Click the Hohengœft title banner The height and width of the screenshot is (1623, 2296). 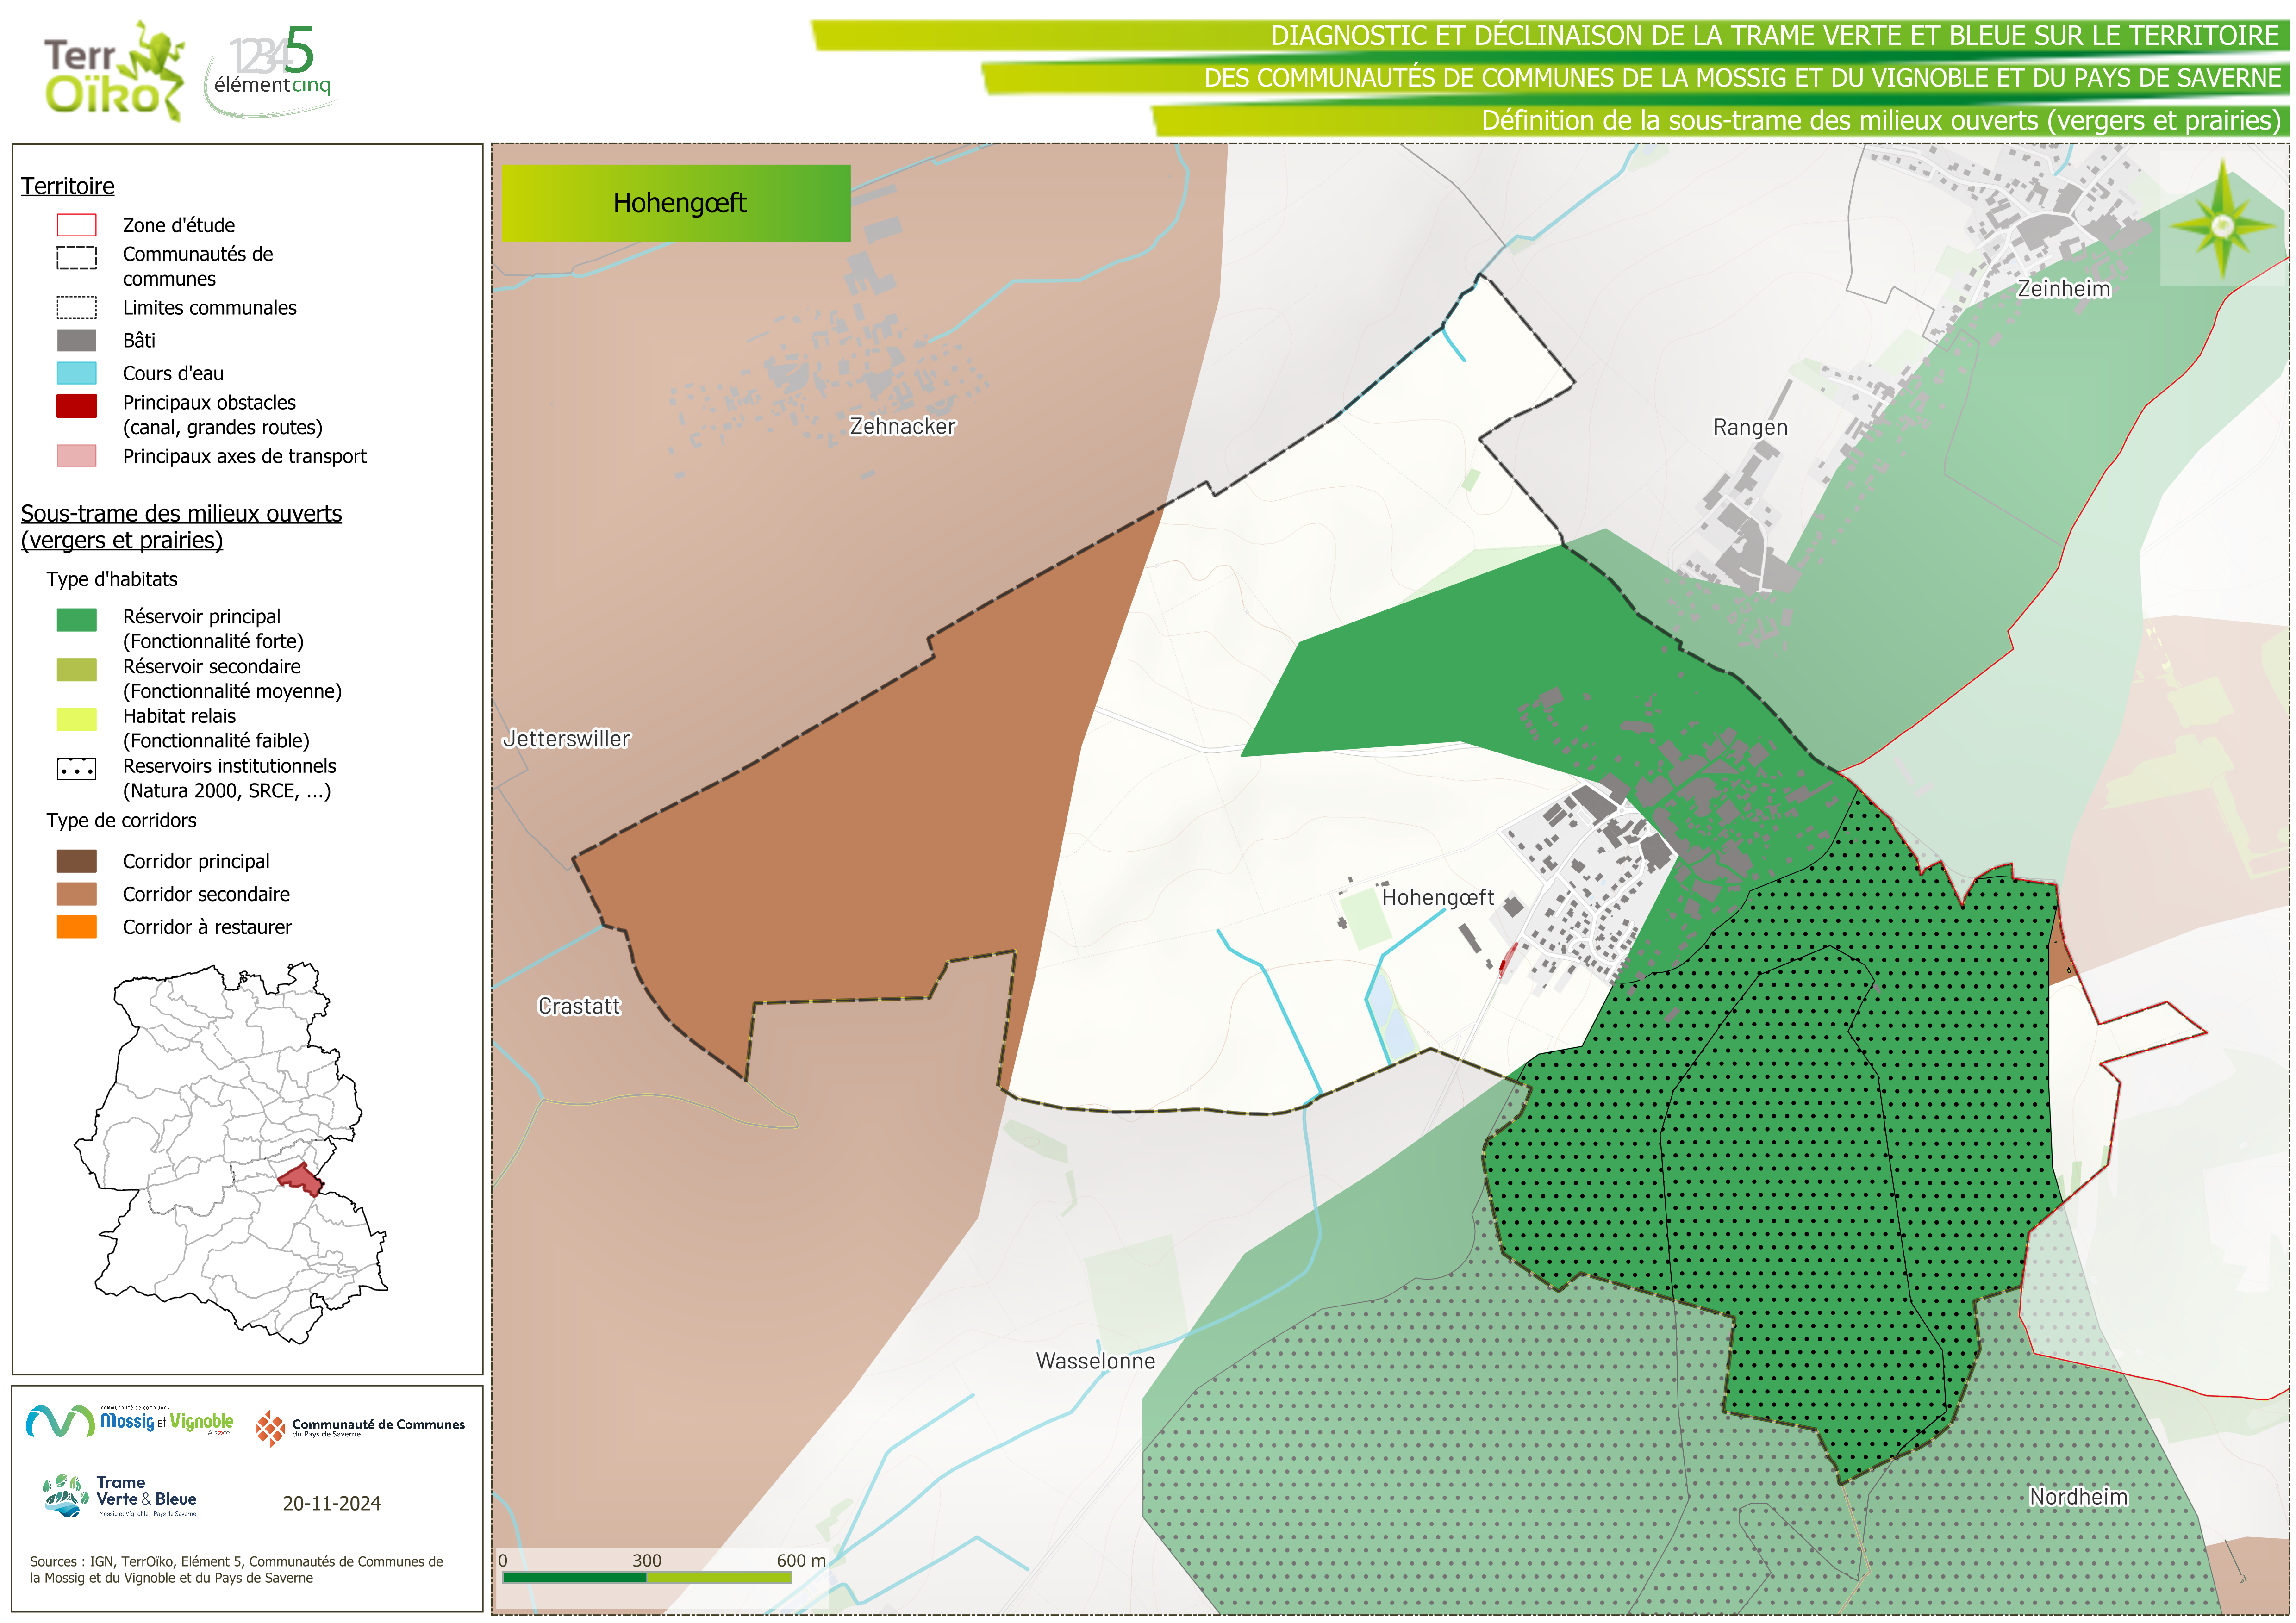(676, 203)
